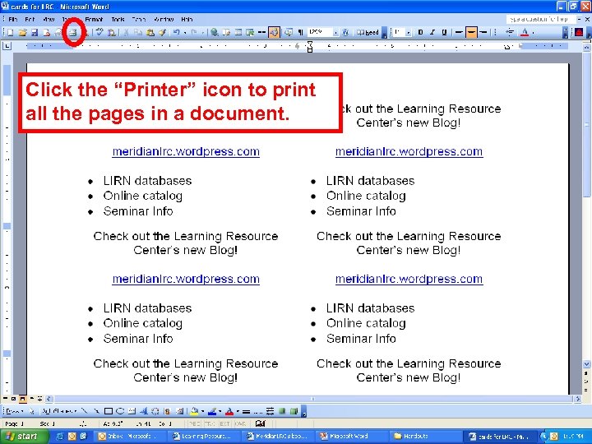Toggle Bold formatting
Image resolution: width=592 pixels, height=444 pixels.
click(x=421, y=32)
